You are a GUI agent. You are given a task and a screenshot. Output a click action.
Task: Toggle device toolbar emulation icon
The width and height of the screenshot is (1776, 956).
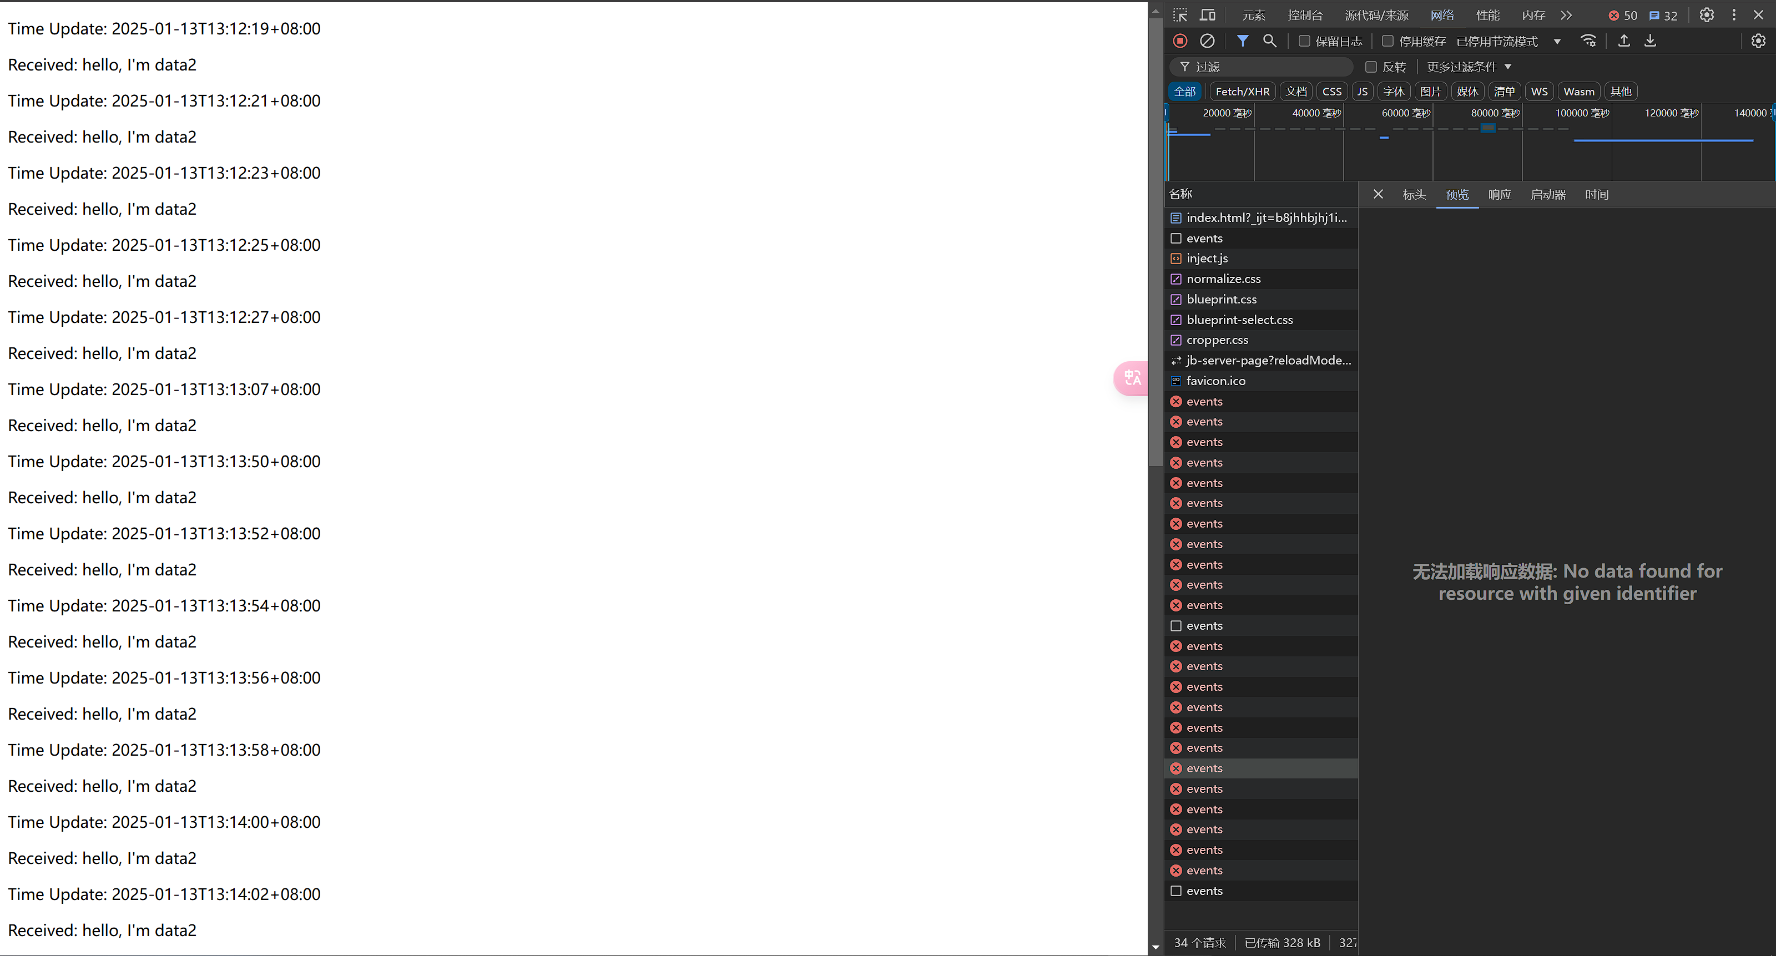(1208, 15)
